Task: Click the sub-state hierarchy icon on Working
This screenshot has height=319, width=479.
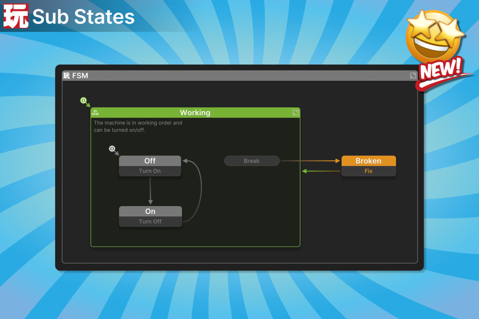Action: (x=95, y=112)
